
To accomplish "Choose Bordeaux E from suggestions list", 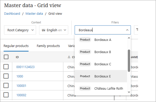I will 101,76.
